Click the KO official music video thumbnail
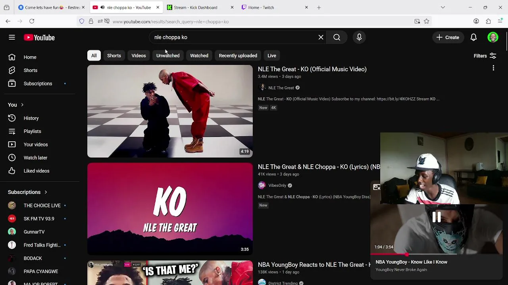 point(170,111)
